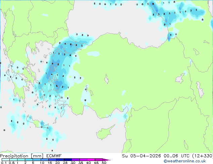Click the legend value '40'
This screenshot has height=164, width=213.
(x=88, y=163)
